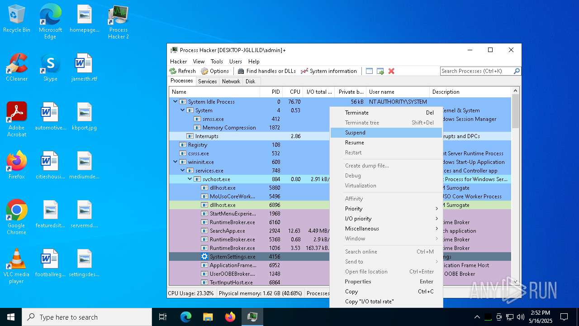Open Recycle Bin desktop icon
Screen dimensions: 579x326
[17, 19]
